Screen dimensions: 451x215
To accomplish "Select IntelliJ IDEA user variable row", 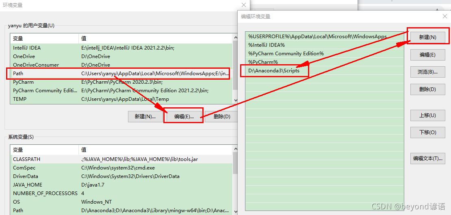I will pos(121,48).
